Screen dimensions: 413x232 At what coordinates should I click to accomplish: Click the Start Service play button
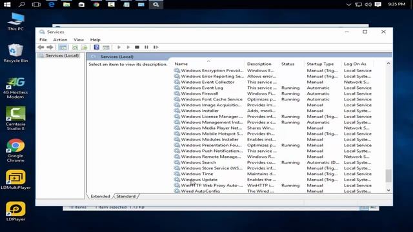click(x=119, y=47)
